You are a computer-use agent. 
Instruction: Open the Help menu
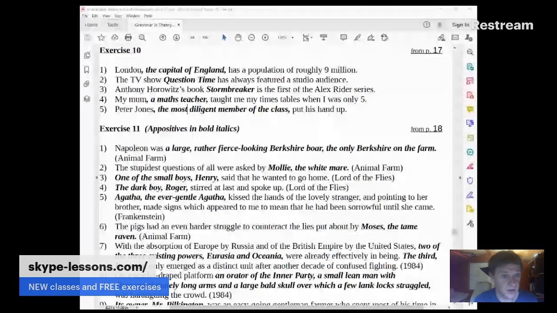pyautogui.click(x=148, y=16)
